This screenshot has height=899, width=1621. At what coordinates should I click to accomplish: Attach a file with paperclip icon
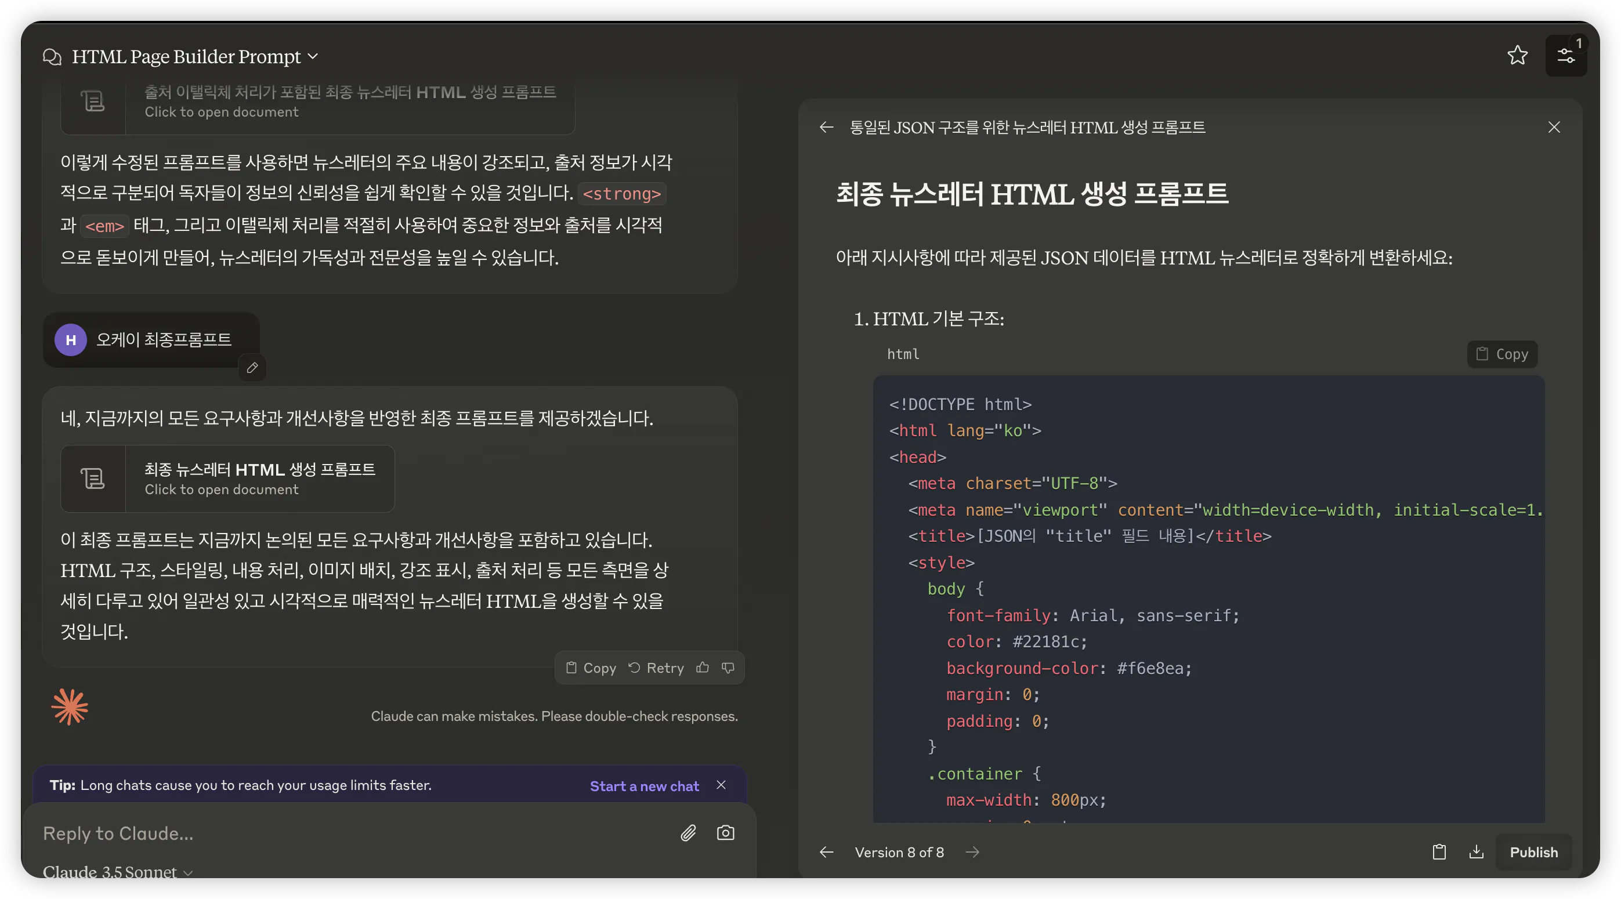coord(688,833)
